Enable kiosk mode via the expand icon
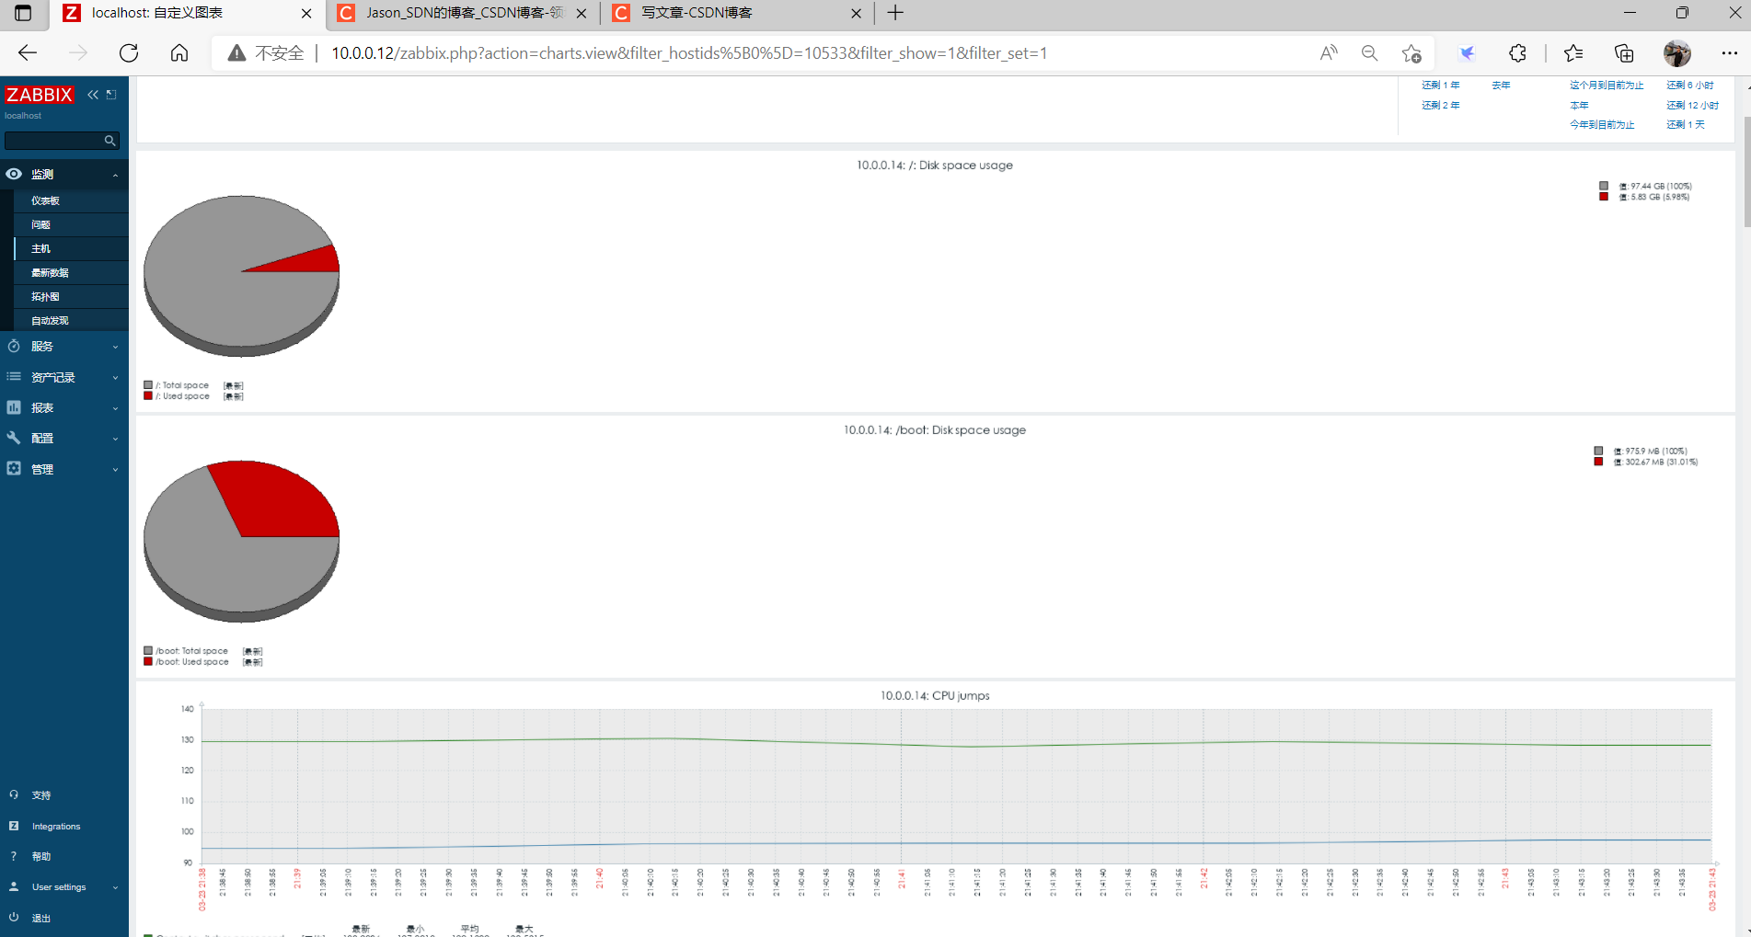The width and height of the screenshot is (1751, 937). point(110,93)
